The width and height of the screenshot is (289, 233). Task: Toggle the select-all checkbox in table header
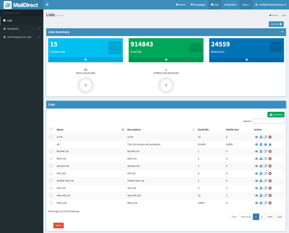pos(51,130)
